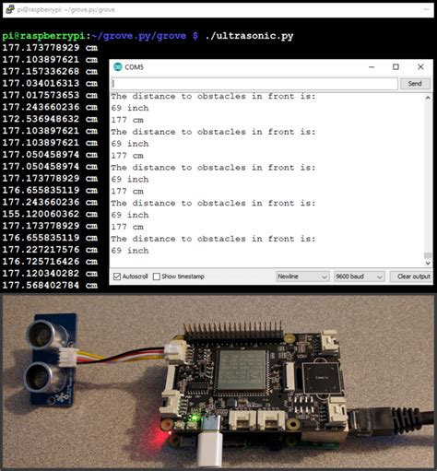This screenshot has height=471, width=437.
Task: Minimize the COM5 serial monitor window
Action: (372, 66)
